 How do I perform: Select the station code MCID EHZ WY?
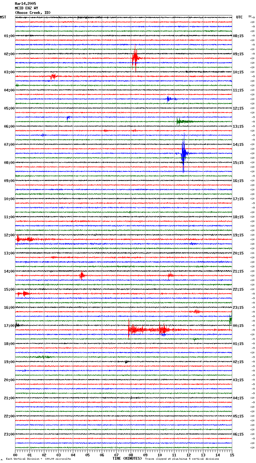pos(26,8)
